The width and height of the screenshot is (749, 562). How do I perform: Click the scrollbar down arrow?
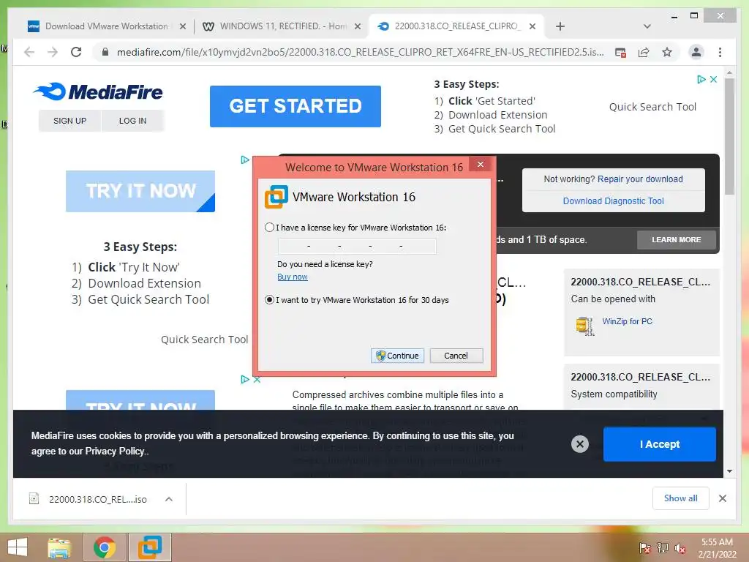(x=729, y=471)
